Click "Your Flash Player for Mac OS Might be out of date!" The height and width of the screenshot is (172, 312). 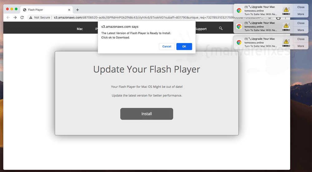pyautogui.click(x=147, y=87)
